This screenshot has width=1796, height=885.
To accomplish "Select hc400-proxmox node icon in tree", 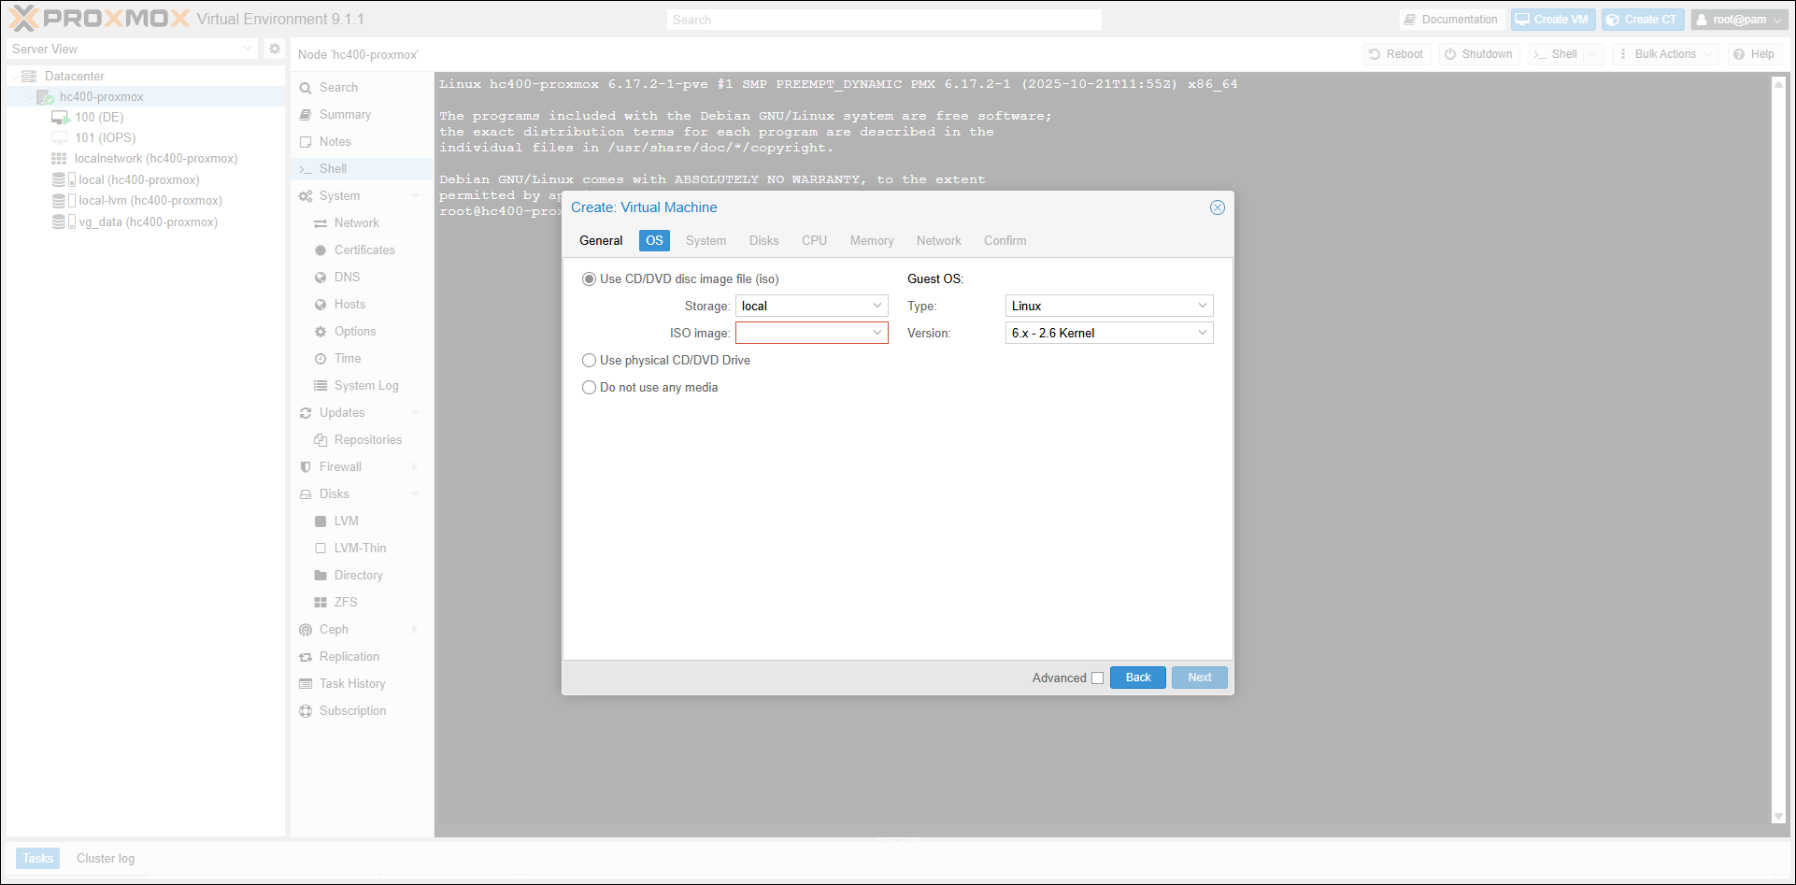I will (45, 96).
